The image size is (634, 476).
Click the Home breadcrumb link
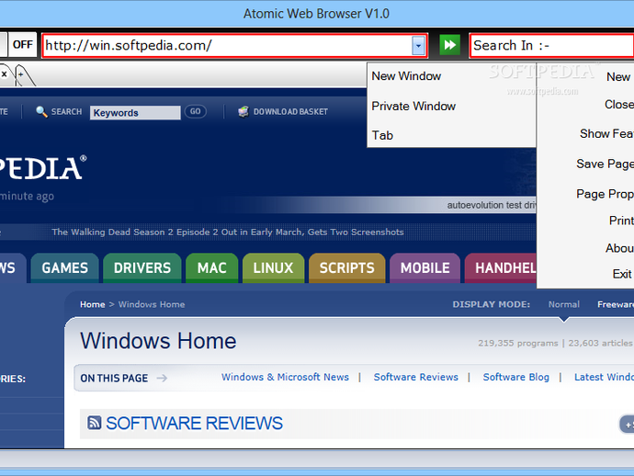[92, 304]
